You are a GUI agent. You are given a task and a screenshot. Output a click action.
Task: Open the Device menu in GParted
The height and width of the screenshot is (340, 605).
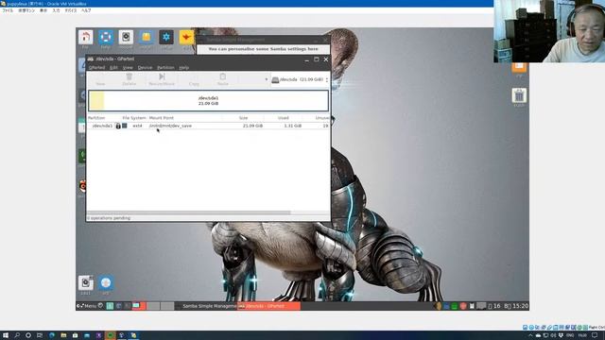(x=145, y=67)
